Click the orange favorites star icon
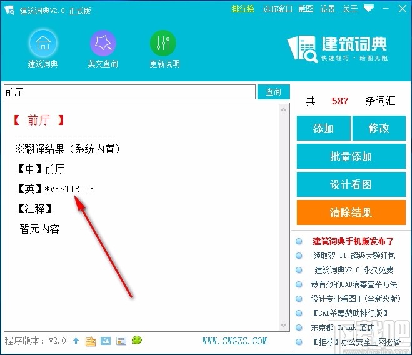Screen dimensions: 412x355 pyautogui.click(x=91, y=341)
